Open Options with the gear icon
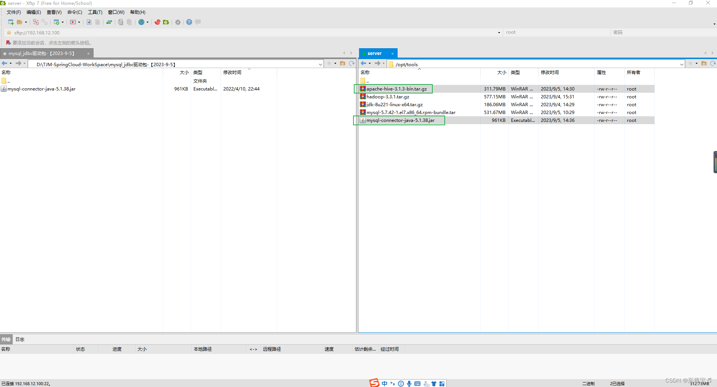717x387 pixels. point(178,22)
